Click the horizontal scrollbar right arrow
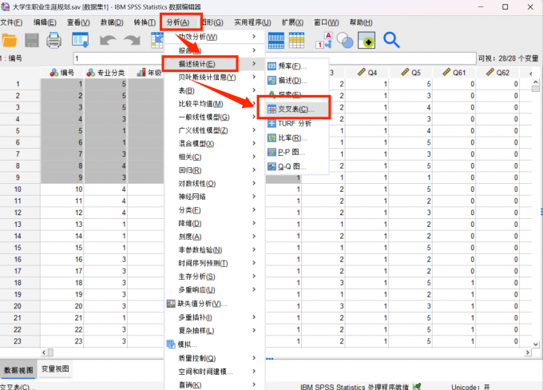543x390 pixels. pos(527,352)
